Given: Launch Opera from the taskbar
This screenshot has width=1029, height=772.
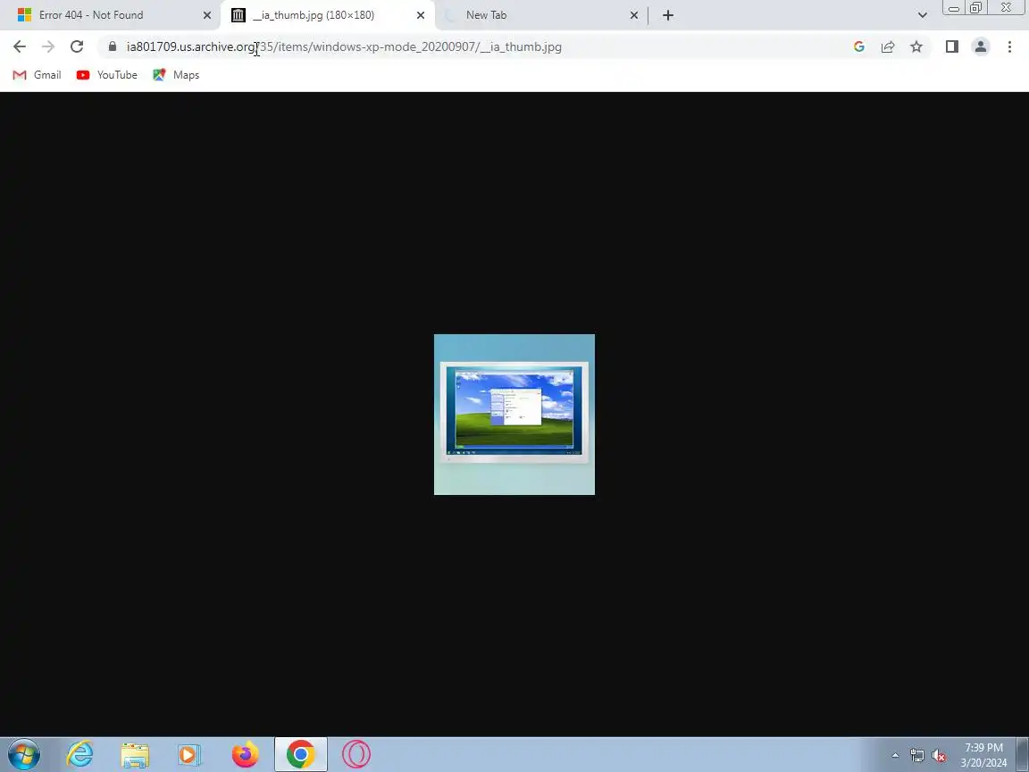Looking at the screenshot, I should pos(356,754).
